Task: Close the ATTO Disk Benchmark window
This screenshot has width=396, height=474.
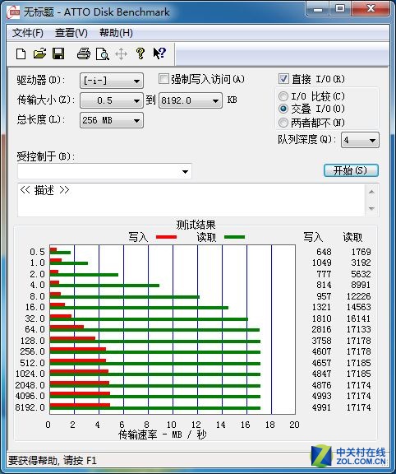Action: [370, 9]
